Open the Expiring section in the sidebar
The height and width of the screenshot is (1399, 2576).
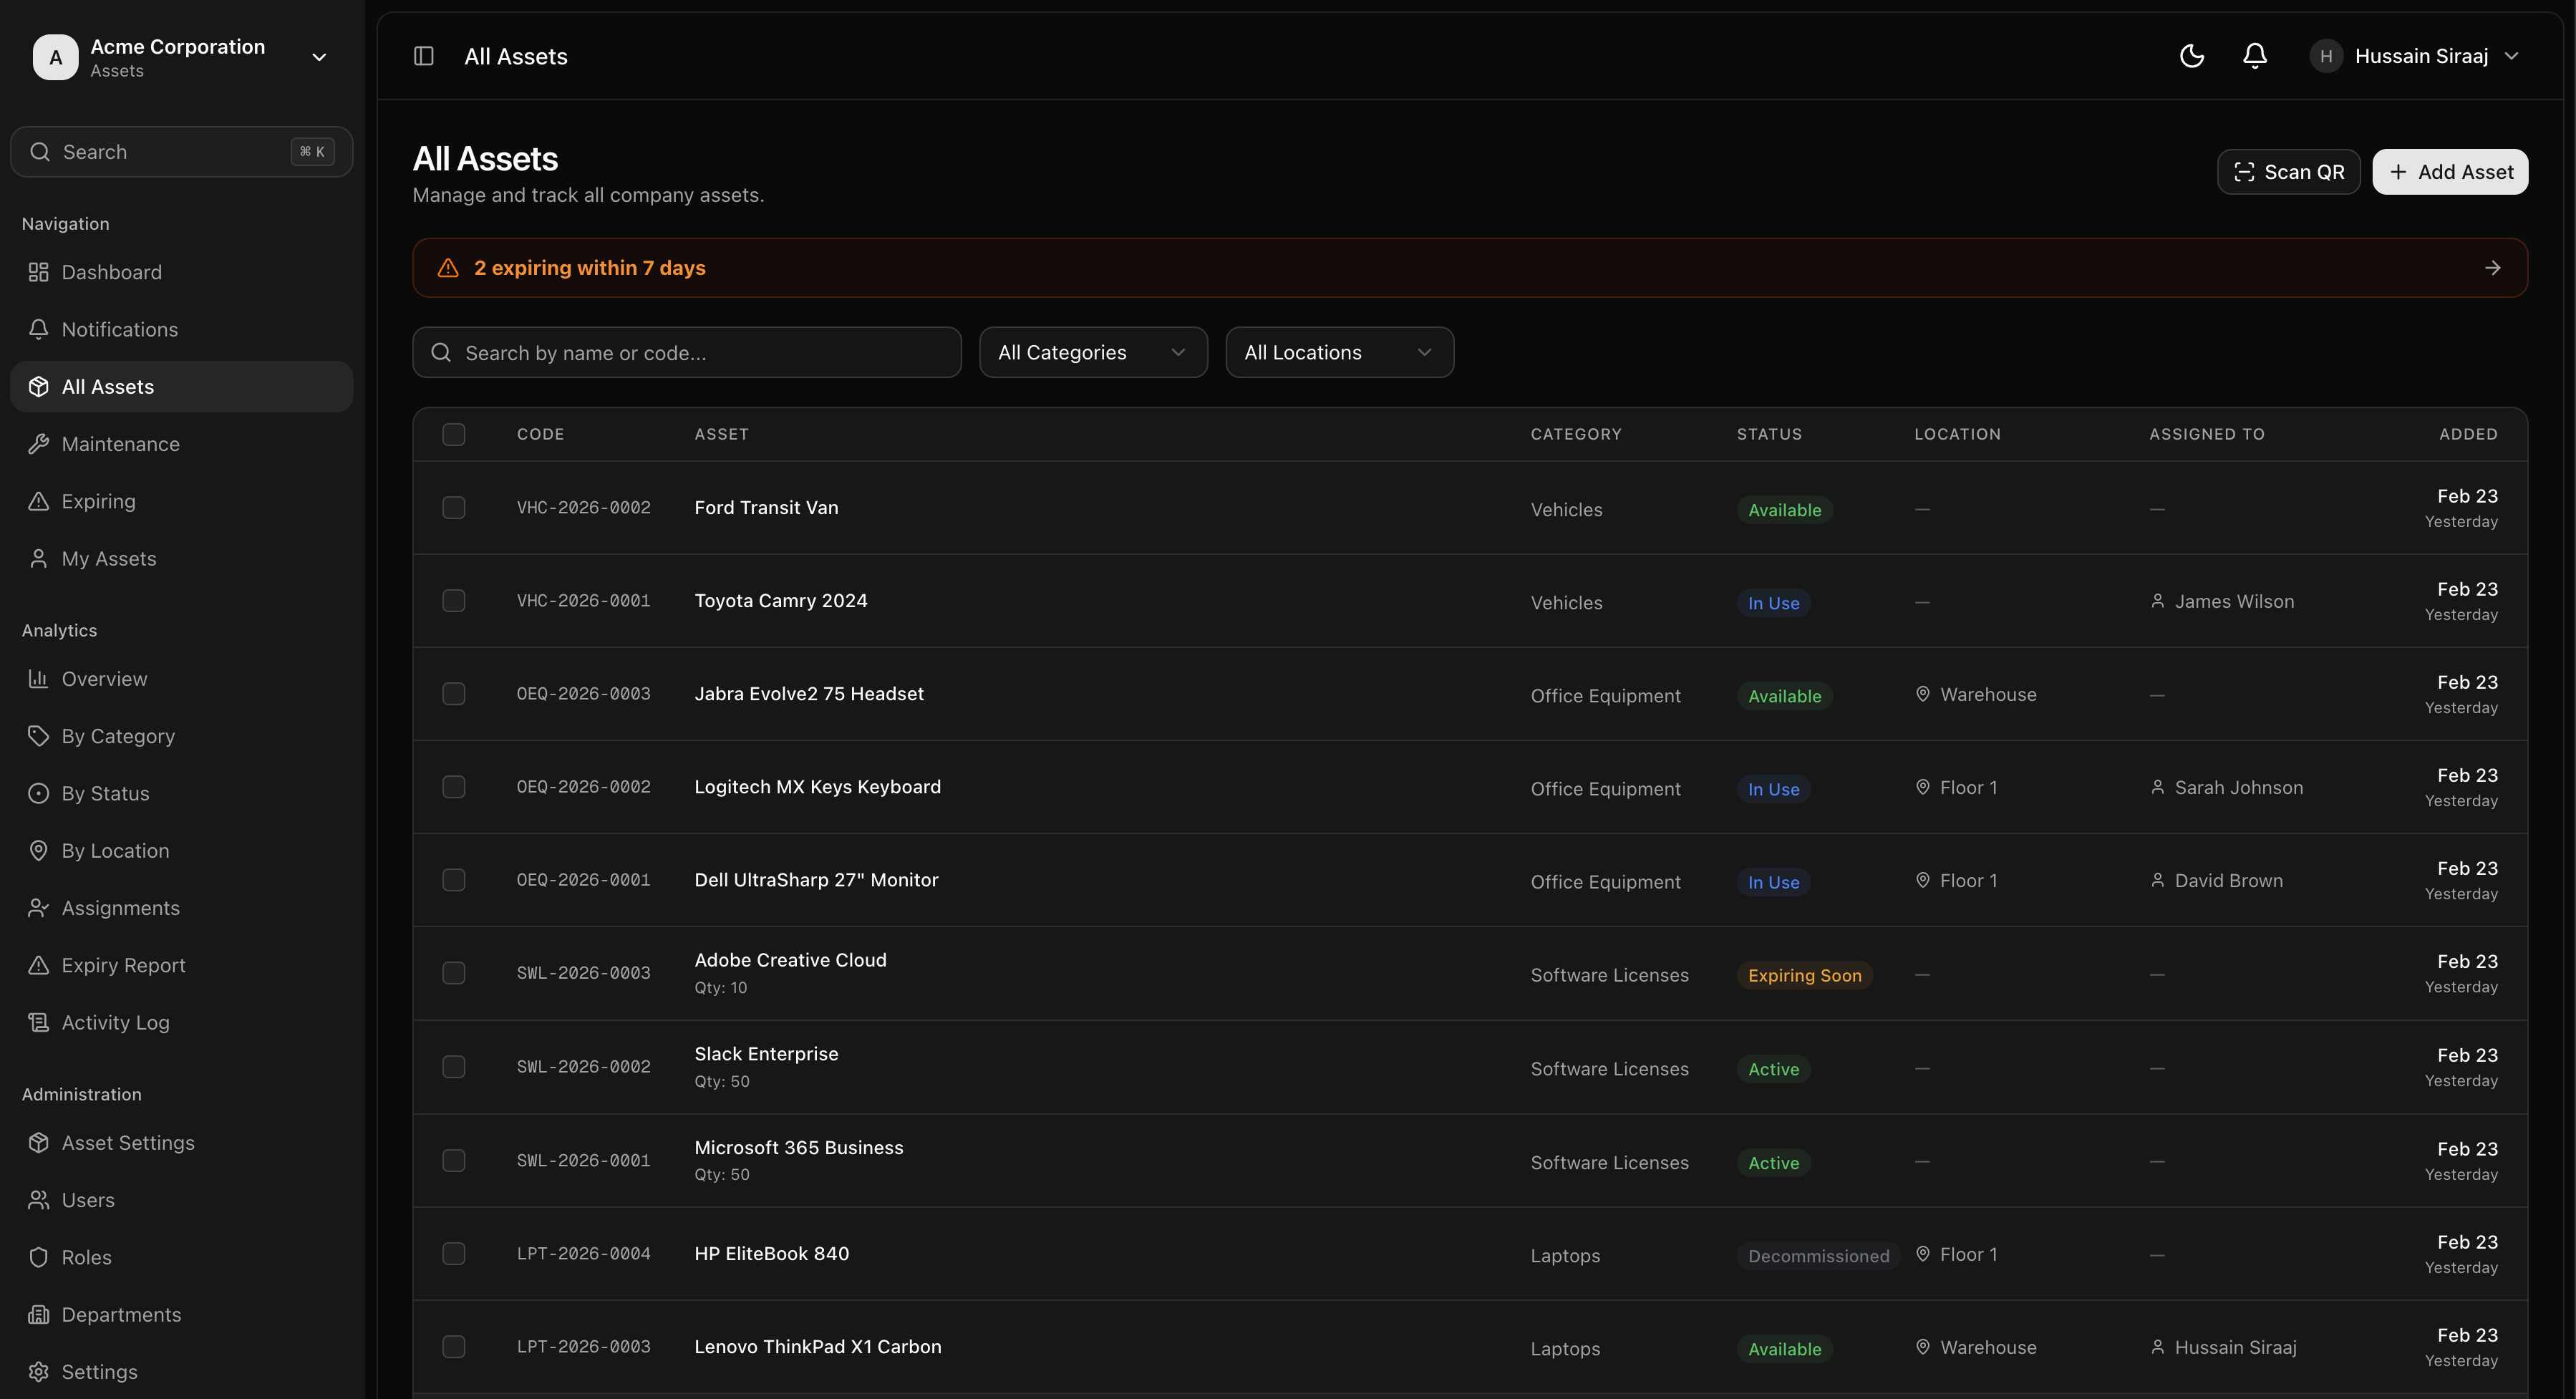97,500
